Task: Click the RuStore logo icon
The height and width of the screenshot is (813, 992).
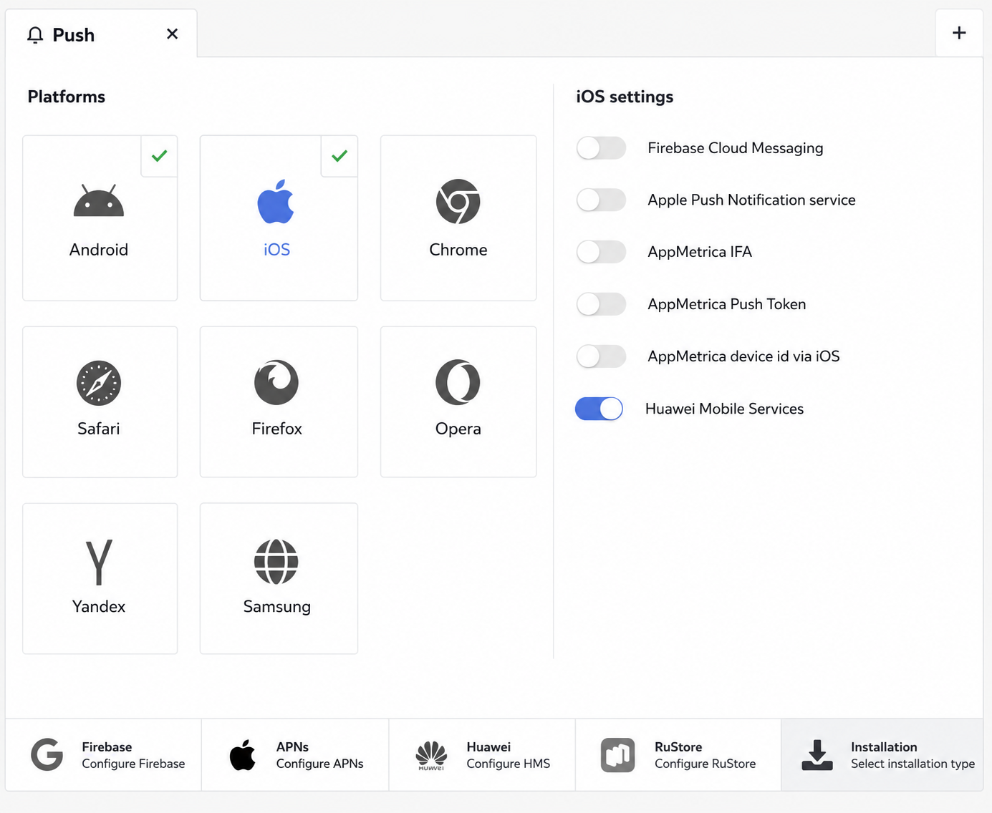Action: pos(617,755)
